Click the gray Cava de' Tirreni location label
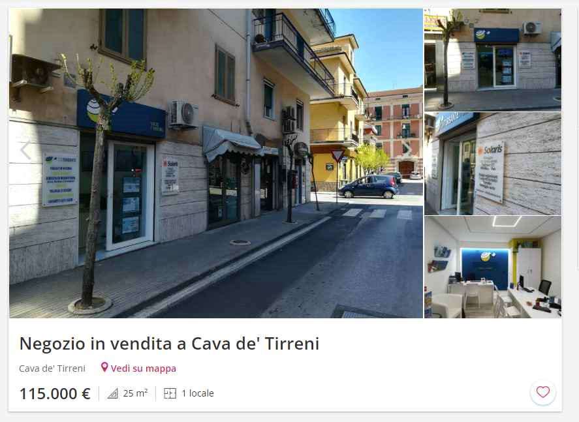 [52, 369]
